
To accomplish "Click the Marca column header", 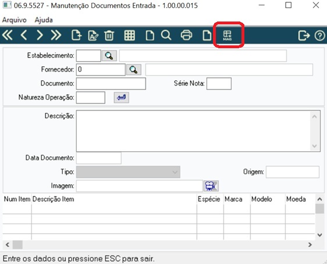I will click(x=237, y=199).
